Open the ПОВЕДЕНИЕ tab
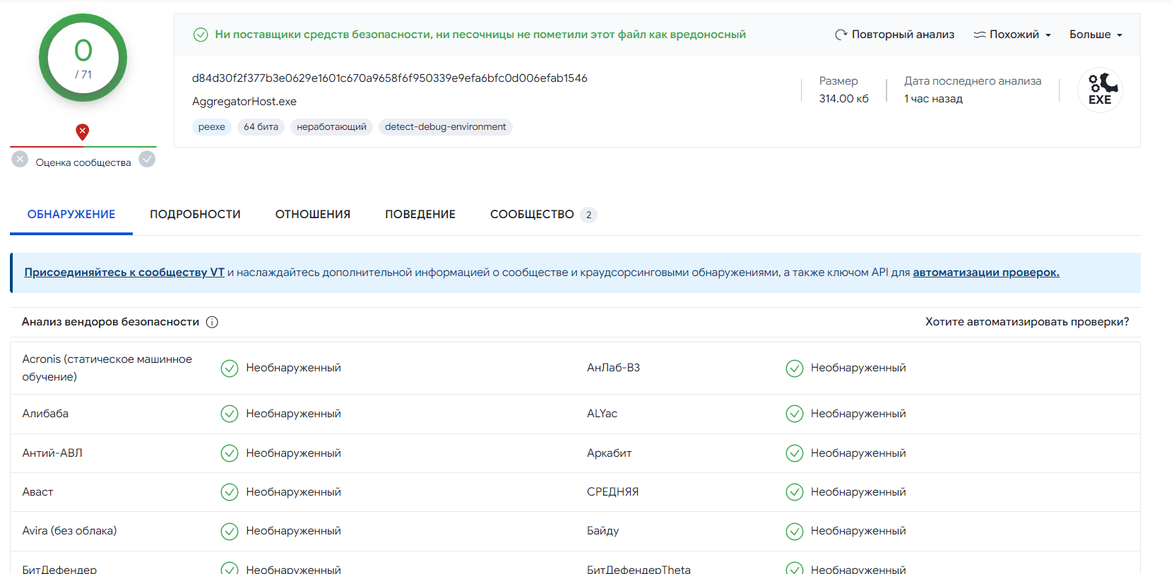The height and width of the screenshot is (574, 1174). click(420, 215)
